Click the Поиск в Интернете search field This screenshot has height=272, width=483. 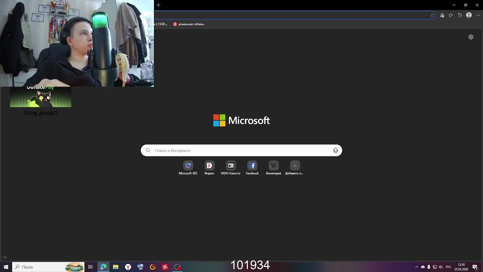(241, 150)
